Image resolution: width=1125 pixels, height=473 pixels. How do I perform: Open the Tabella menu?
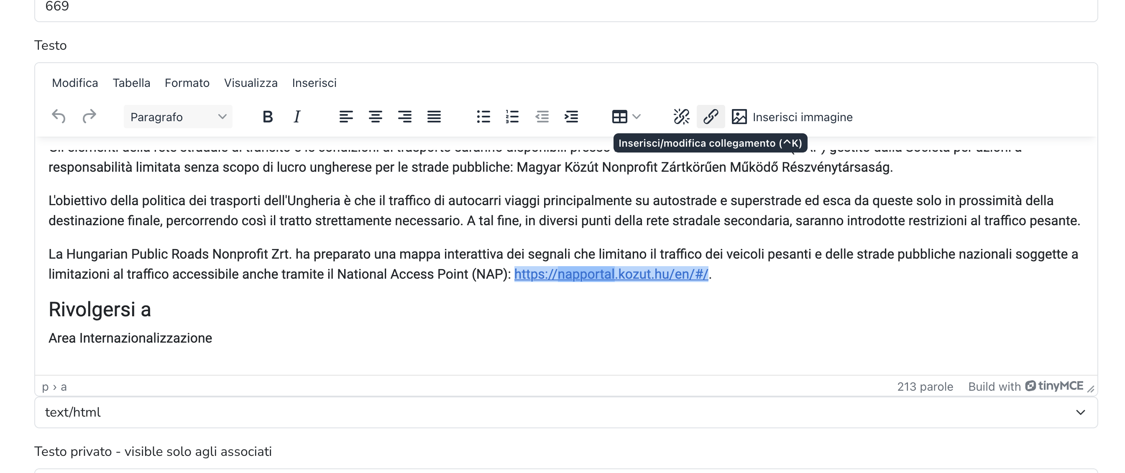[x=131, y=82]
